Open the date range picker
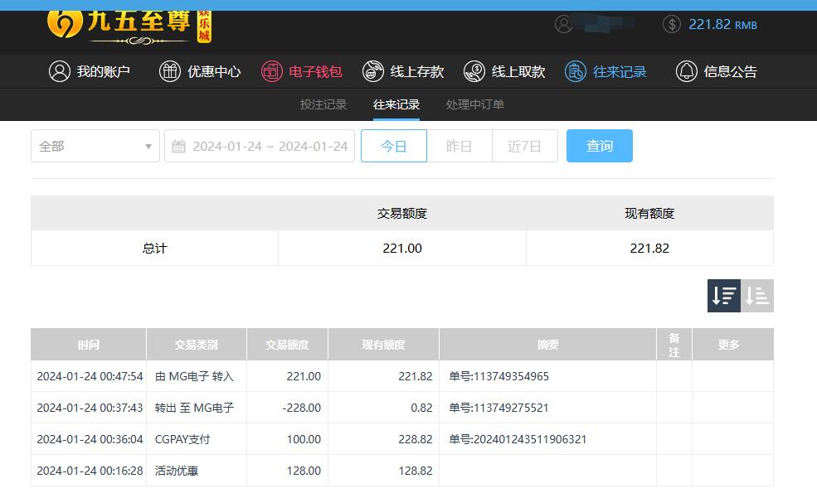Viewport: 817px width, 493px height. tap(260, 146)
